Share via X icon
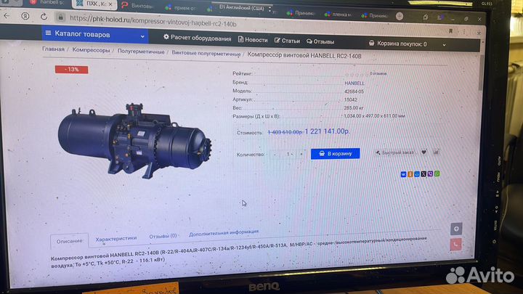This screenshot has width=523, height=294. [423, 173]
